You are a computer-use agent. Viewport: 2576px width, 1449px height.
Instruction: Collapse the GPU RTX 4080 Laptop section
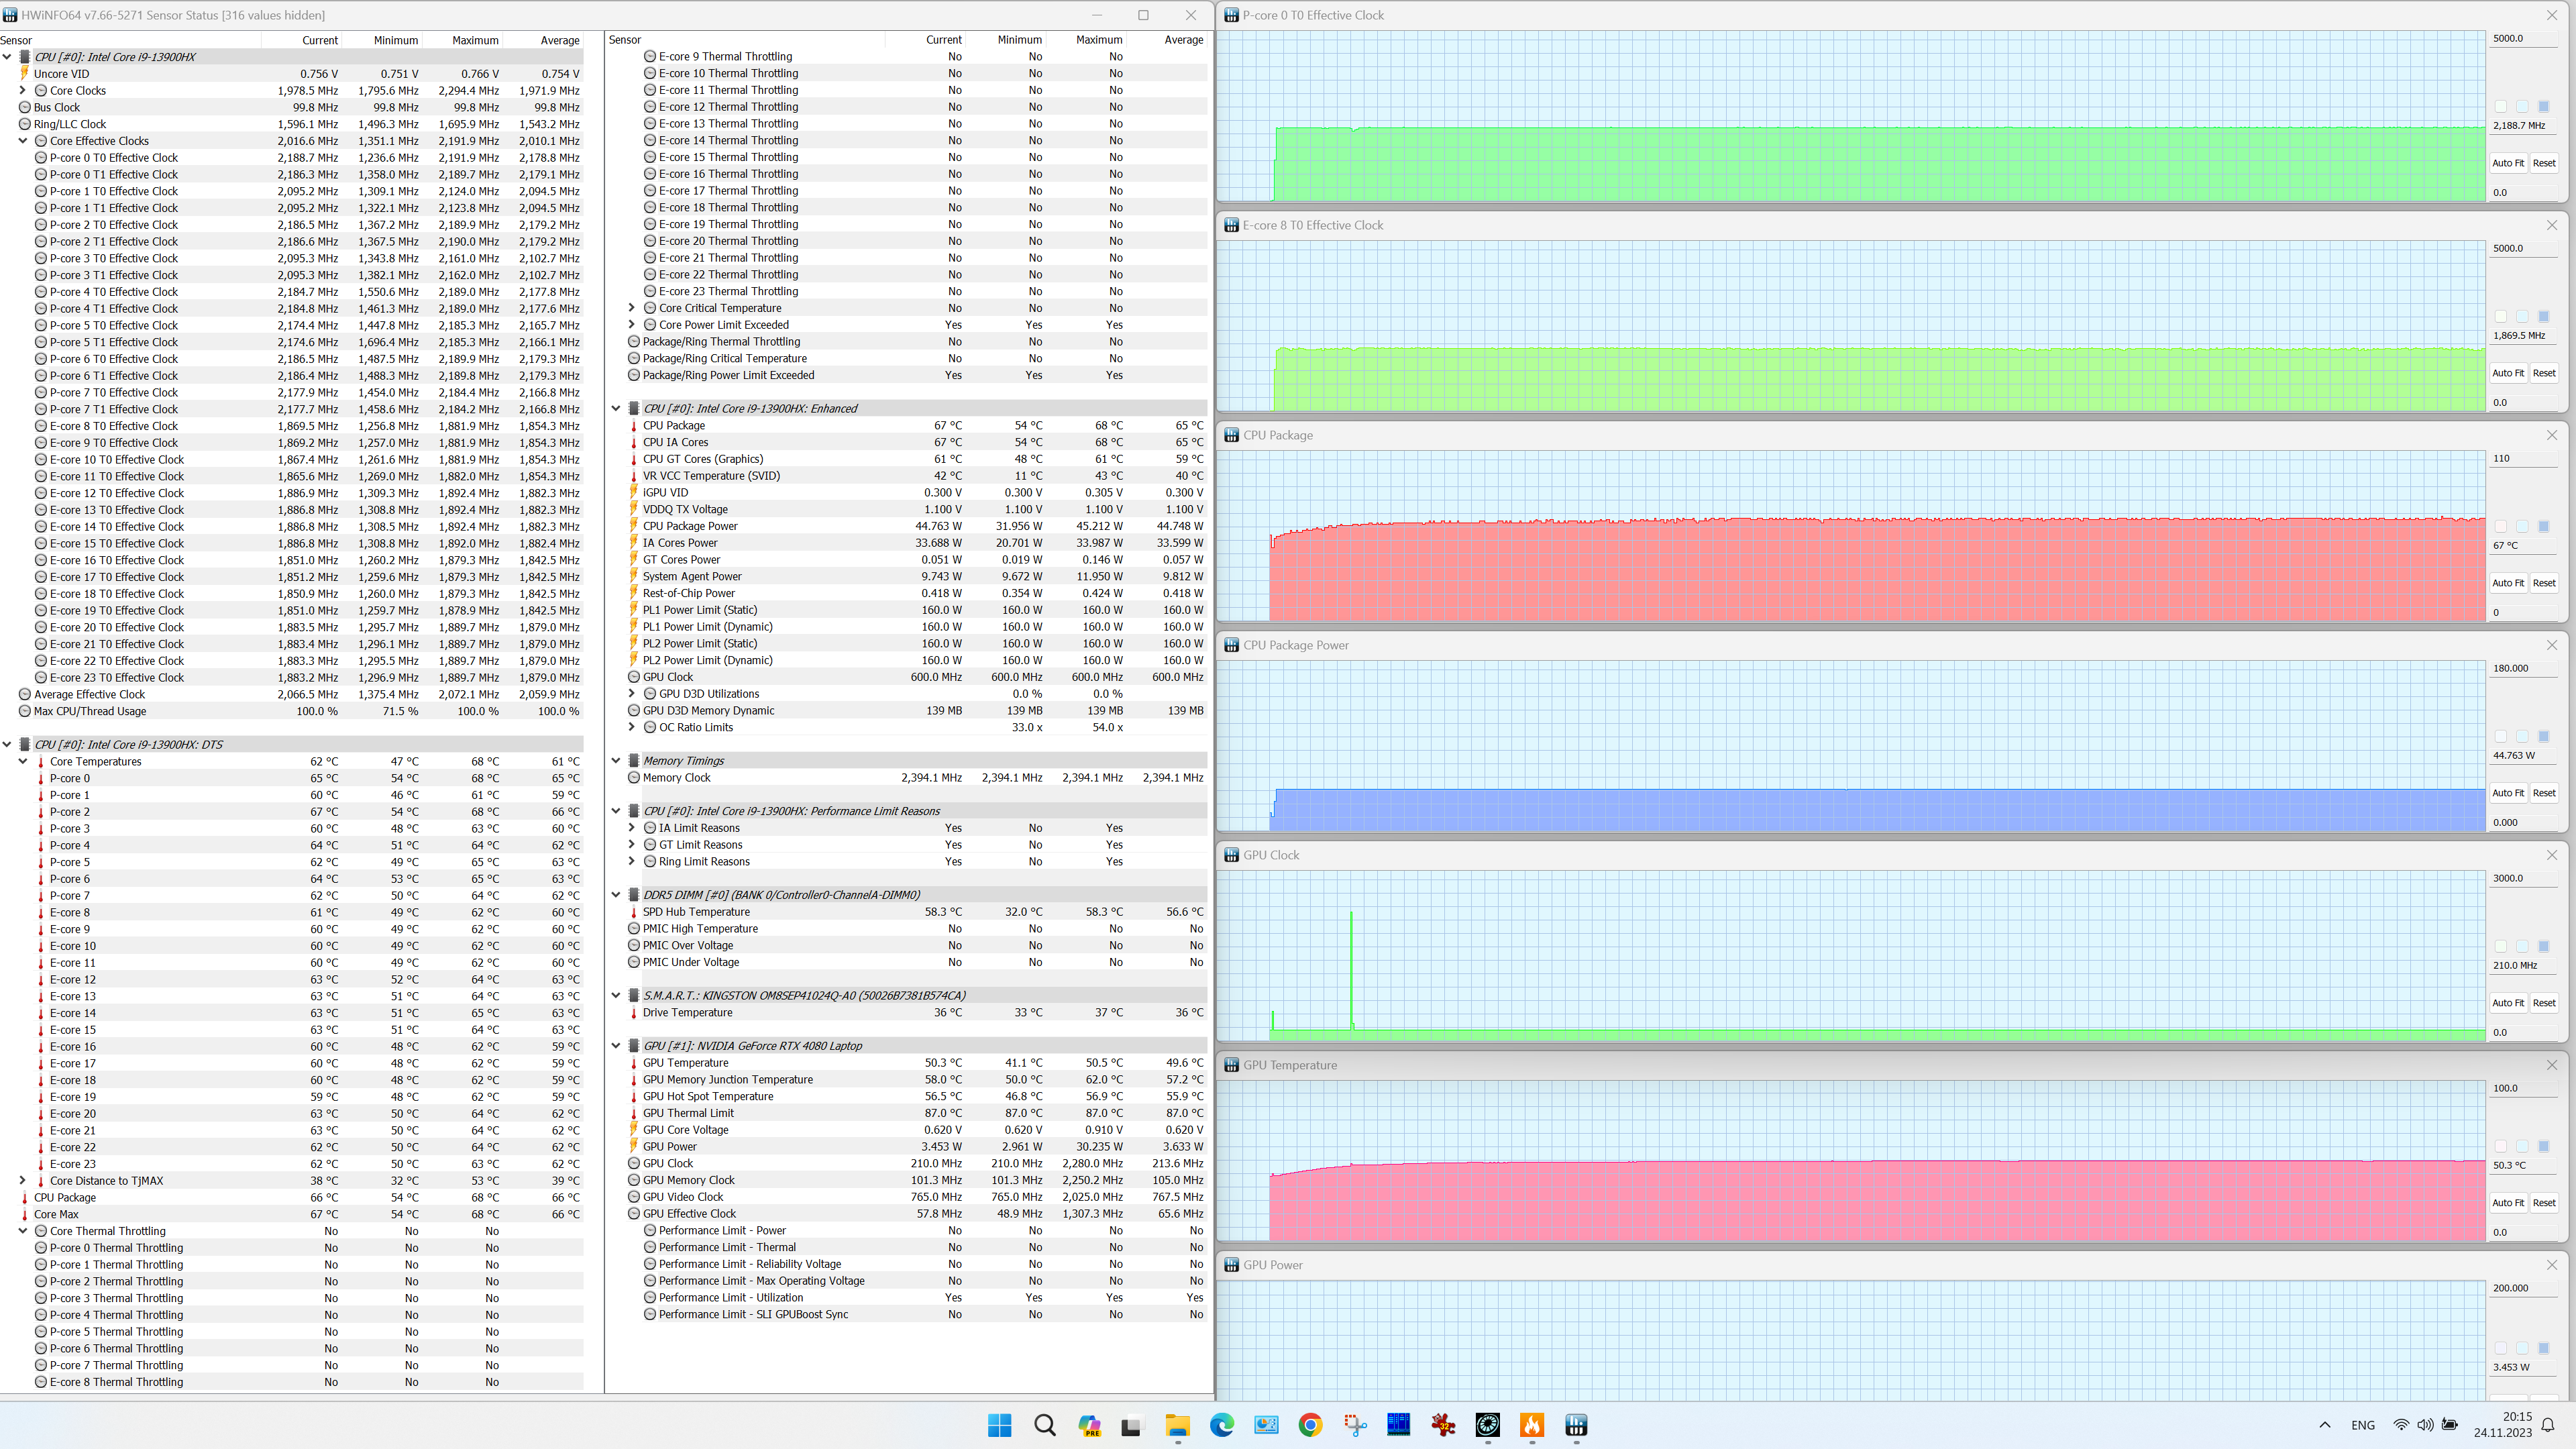[x=616, y=1046]
